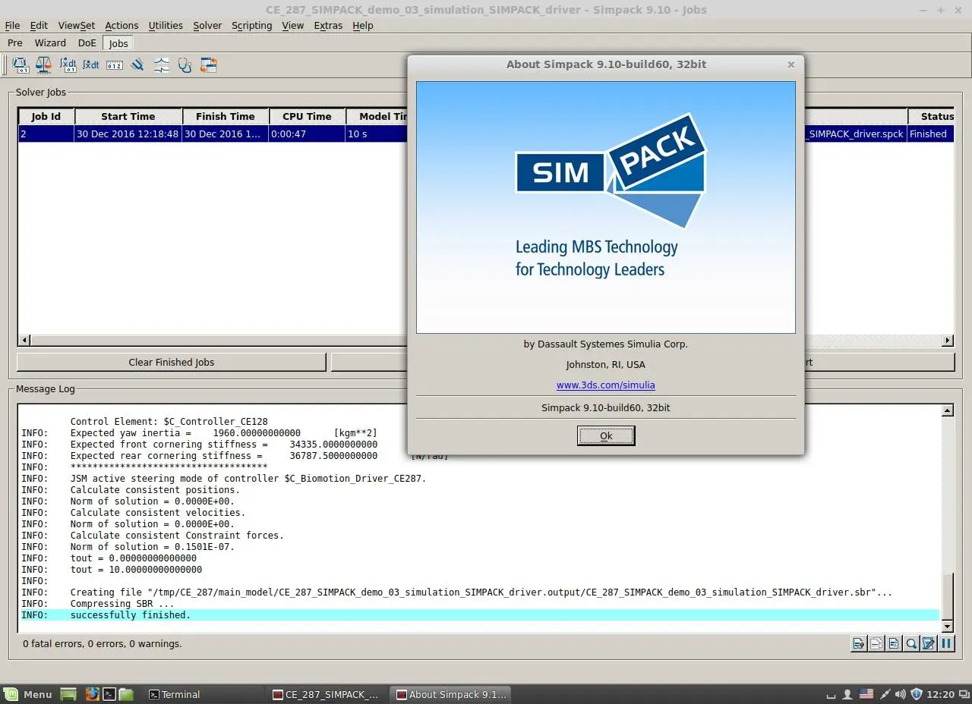The width and height of the screenshot is (972, 704).
Task: Pause message log output
Action: pyautogui.click(x=946, y=643)
